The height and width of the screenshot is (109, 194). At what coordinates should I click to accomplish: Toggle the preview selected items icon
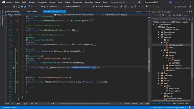pos(185,15)
